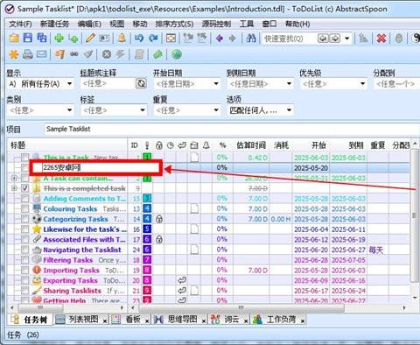Maximize the tasklist view icon
The image size is (420, 345).
(171, 38)
